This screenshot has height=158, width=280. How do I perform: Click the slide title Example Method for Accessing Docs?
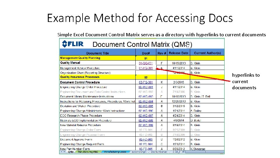click(140, 18)
